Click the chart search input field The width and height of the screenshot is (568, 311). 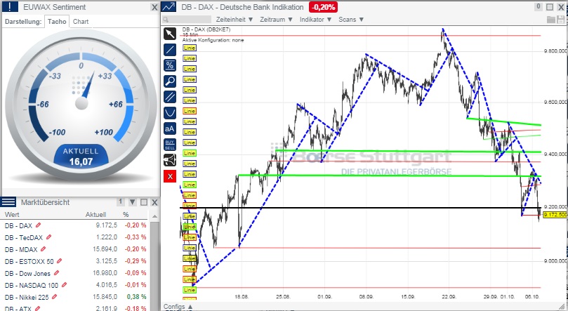click(x=187, y=20)
